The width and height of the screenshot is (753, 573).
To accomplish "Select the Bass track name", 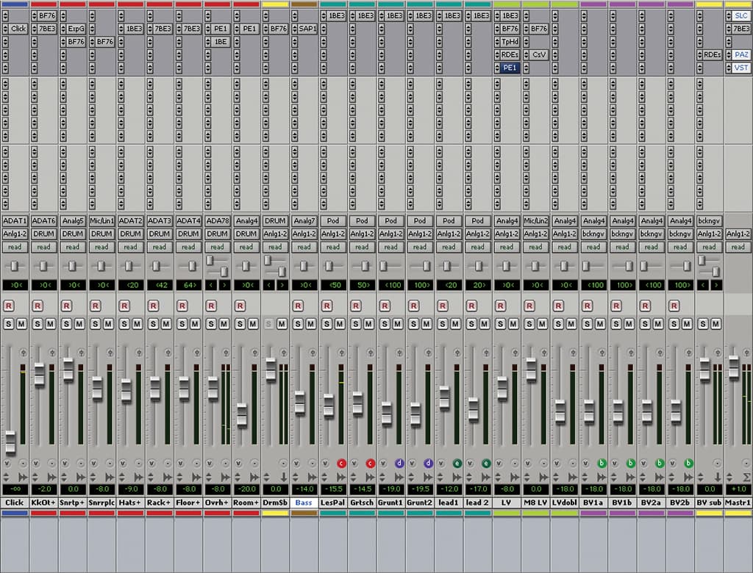I will click(304, 502).
